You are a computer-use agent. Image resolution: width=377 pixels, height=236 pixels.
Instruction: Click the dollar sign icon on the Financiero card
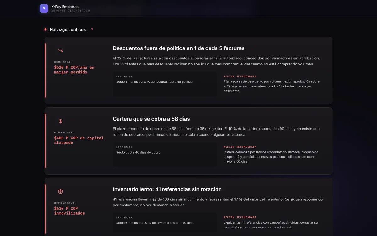click(61, 121)
